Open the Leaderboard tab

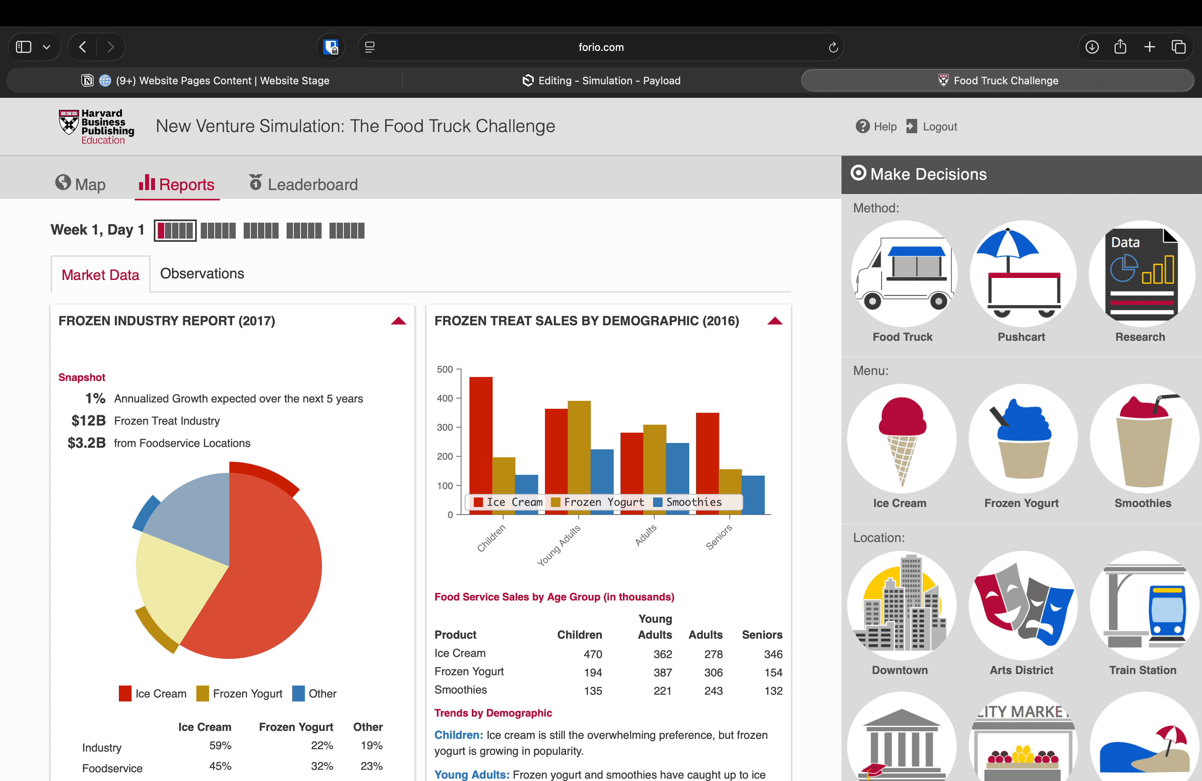tap(303, 185)
